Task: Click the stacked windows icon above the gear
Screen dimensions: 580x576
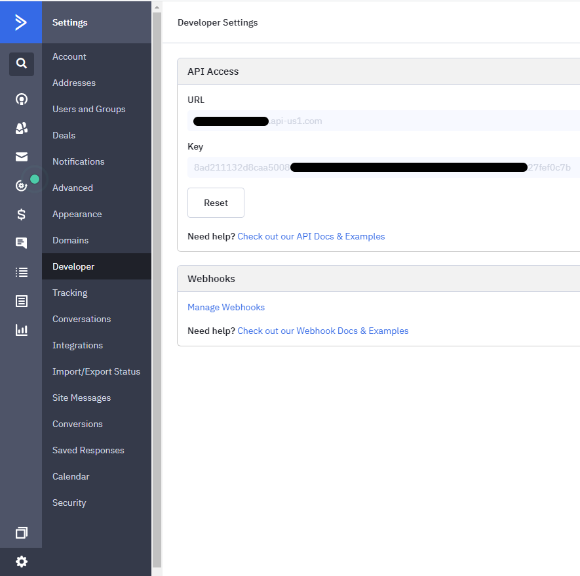Action: pos(22,533)
